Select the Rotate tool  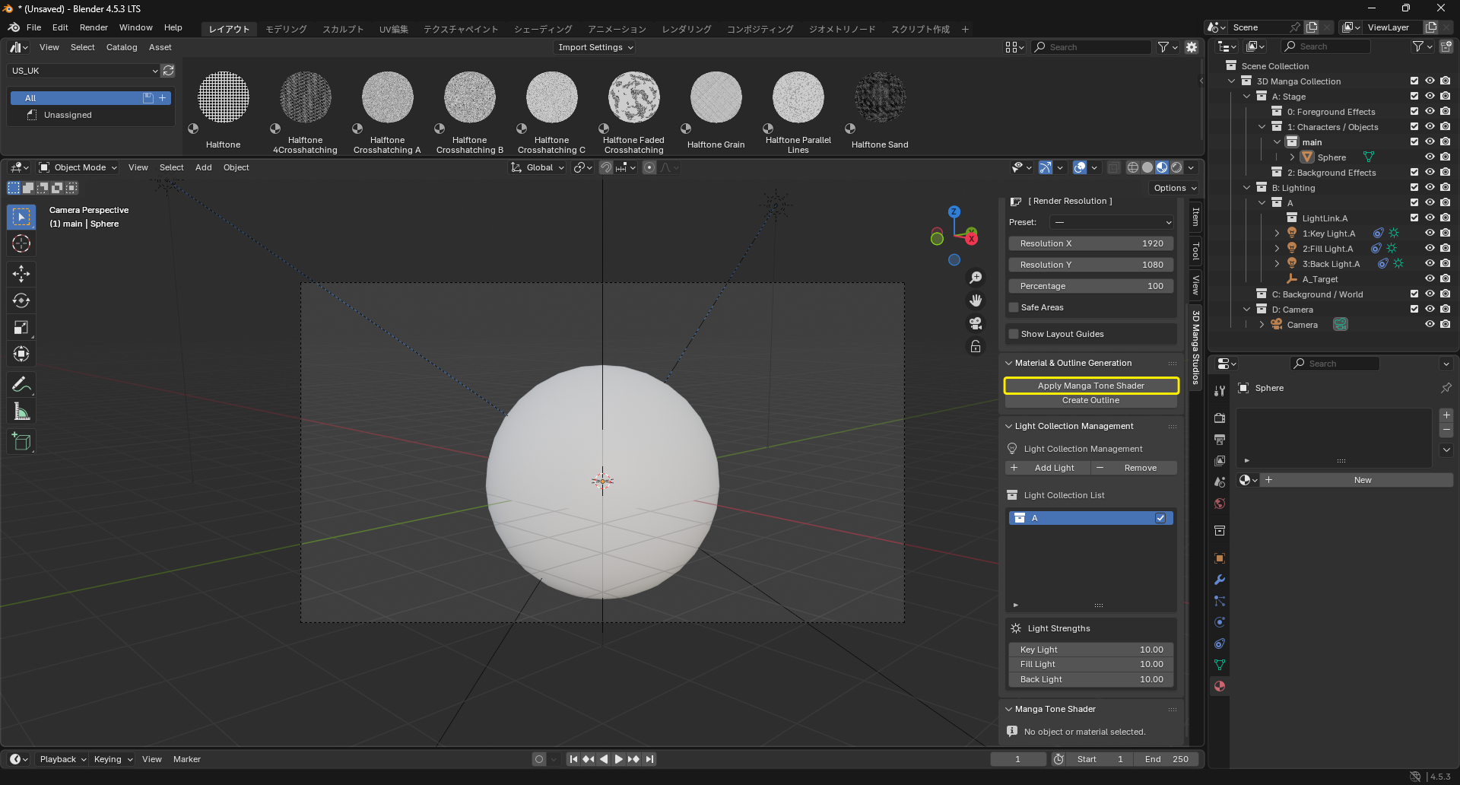point(21,300)
